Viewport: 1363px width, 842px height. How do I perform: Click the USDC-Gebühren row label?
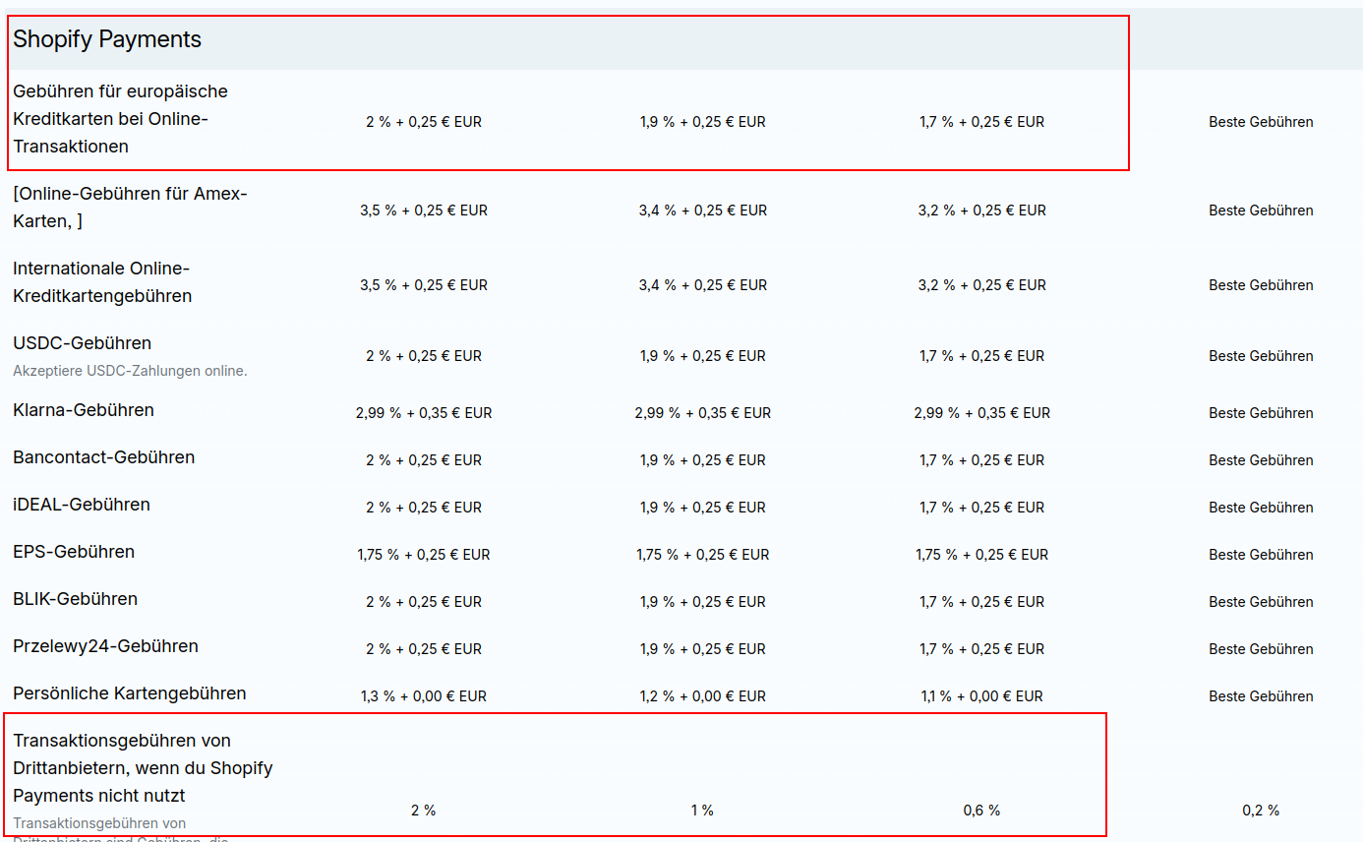point(82,343)
